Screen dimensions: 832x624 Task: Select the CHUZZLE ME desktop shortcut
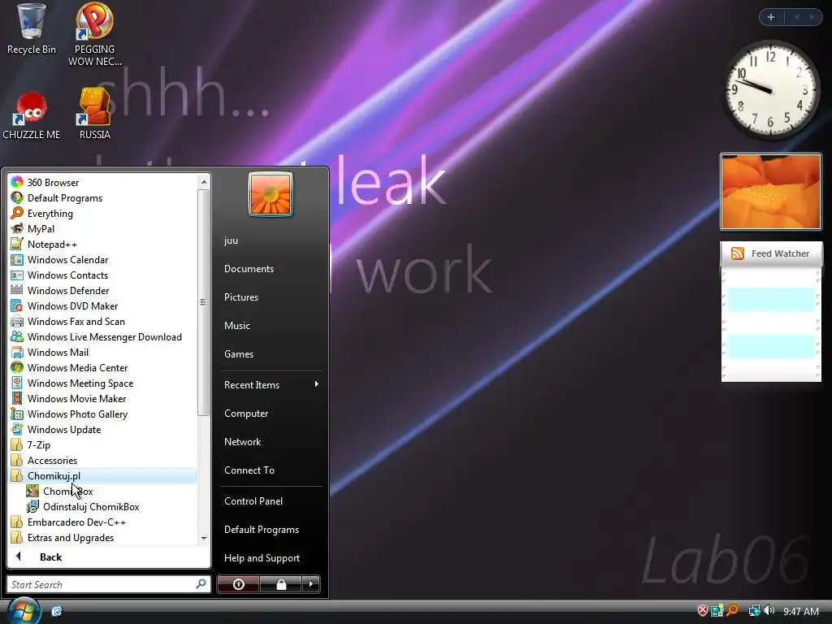(x=32, y=115)
